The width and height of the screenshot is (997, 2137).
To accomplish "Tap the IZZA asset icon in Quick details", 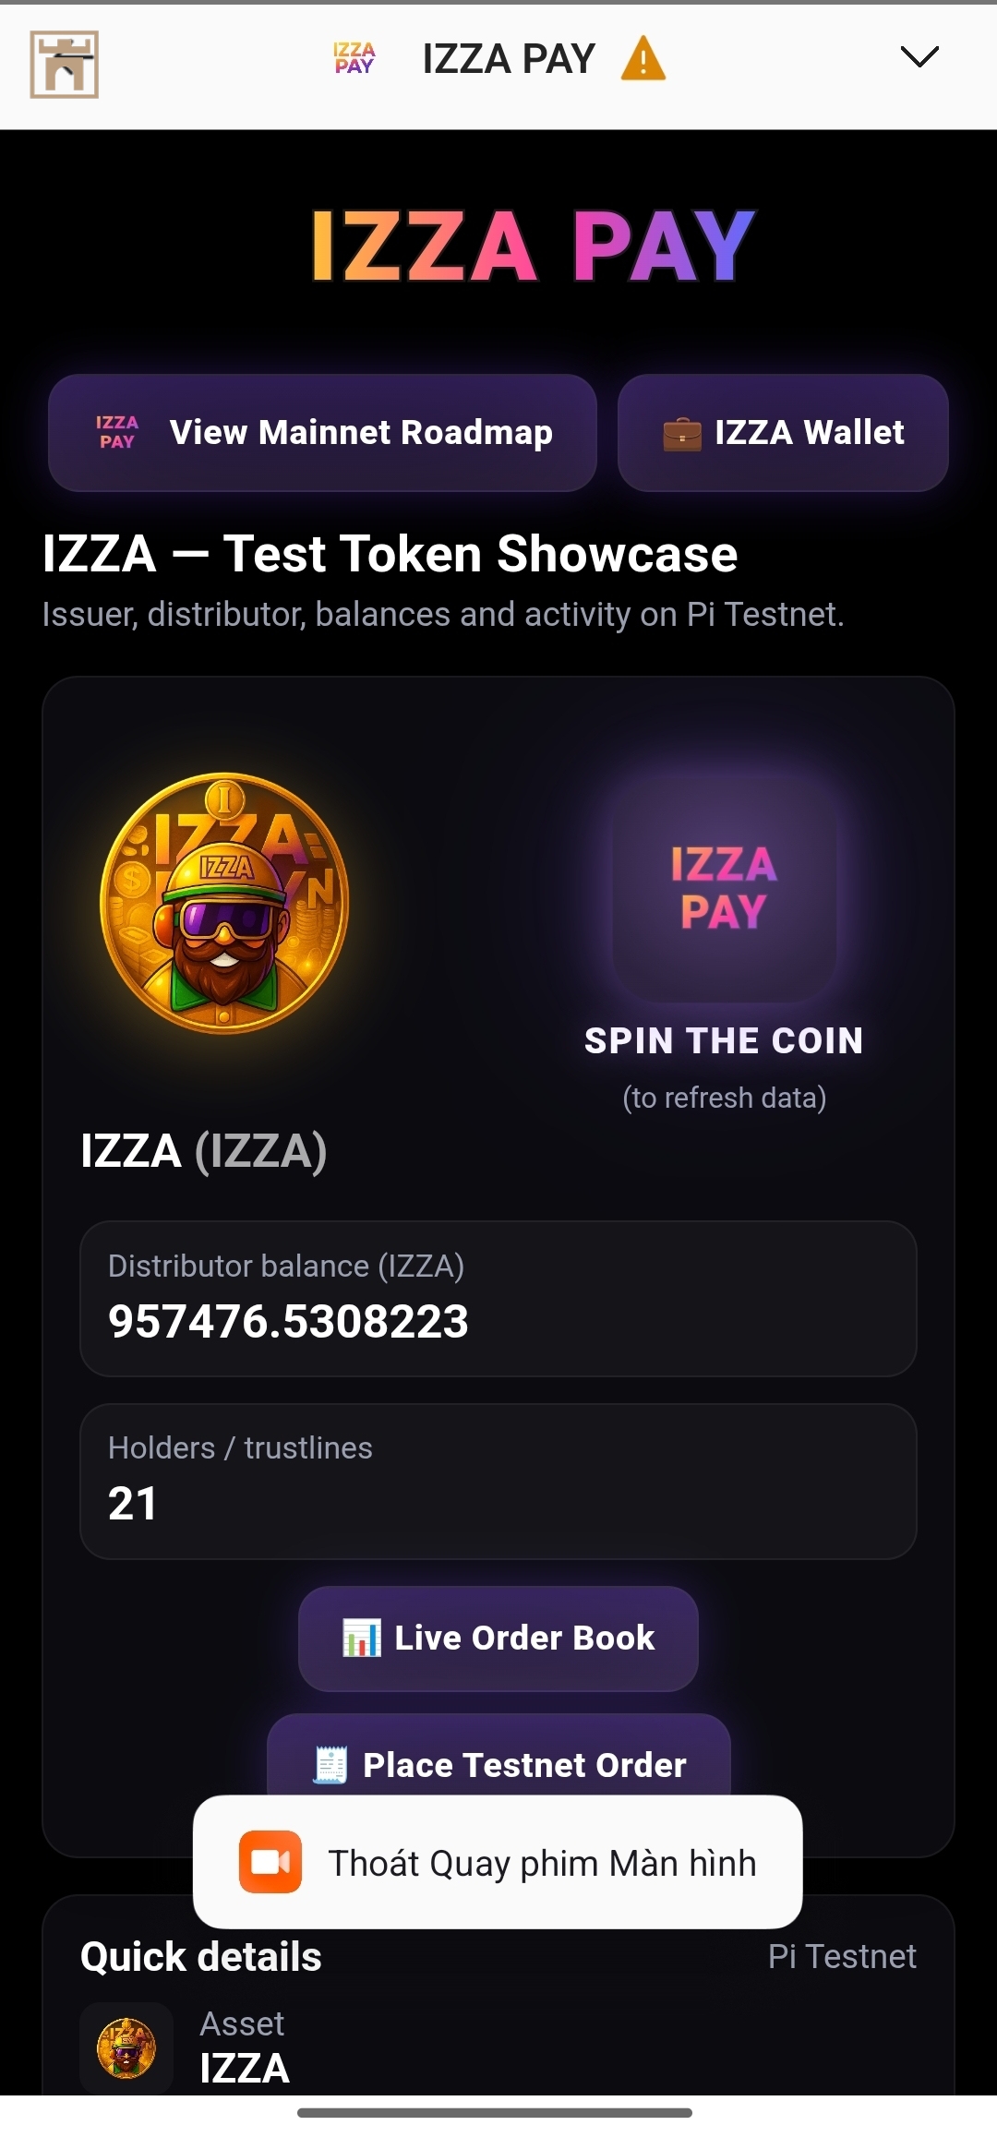I will point(126,2047).
